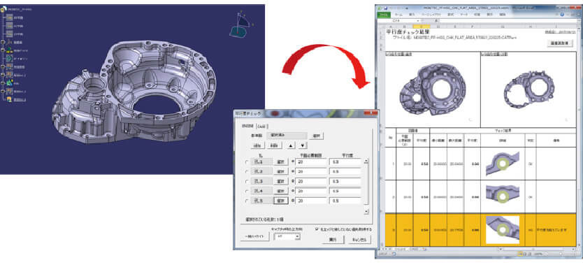
Task: Open the green File tab in Excel
Action: tap(384, 15)
